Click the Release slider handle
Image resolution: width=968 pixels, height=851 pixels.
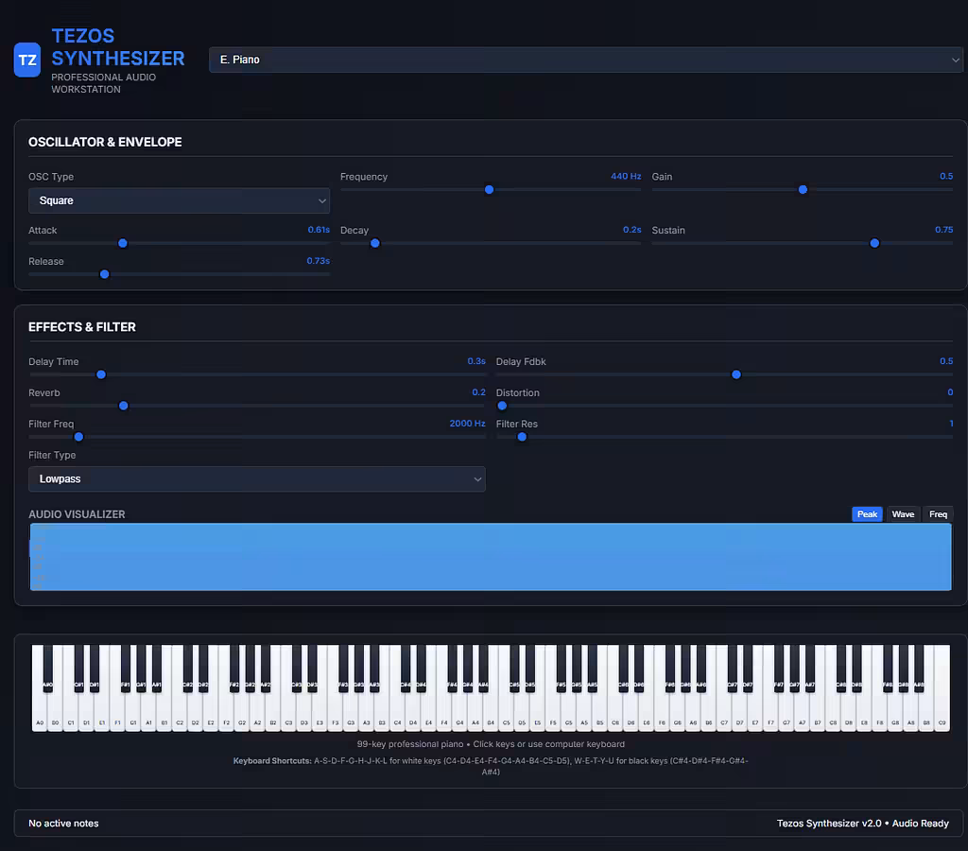[x=104, y=274]
